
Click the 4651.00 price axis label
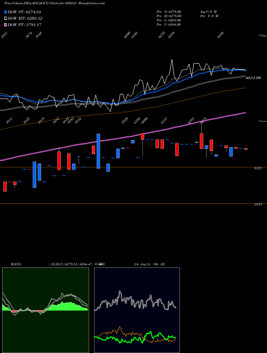[253, 78]
